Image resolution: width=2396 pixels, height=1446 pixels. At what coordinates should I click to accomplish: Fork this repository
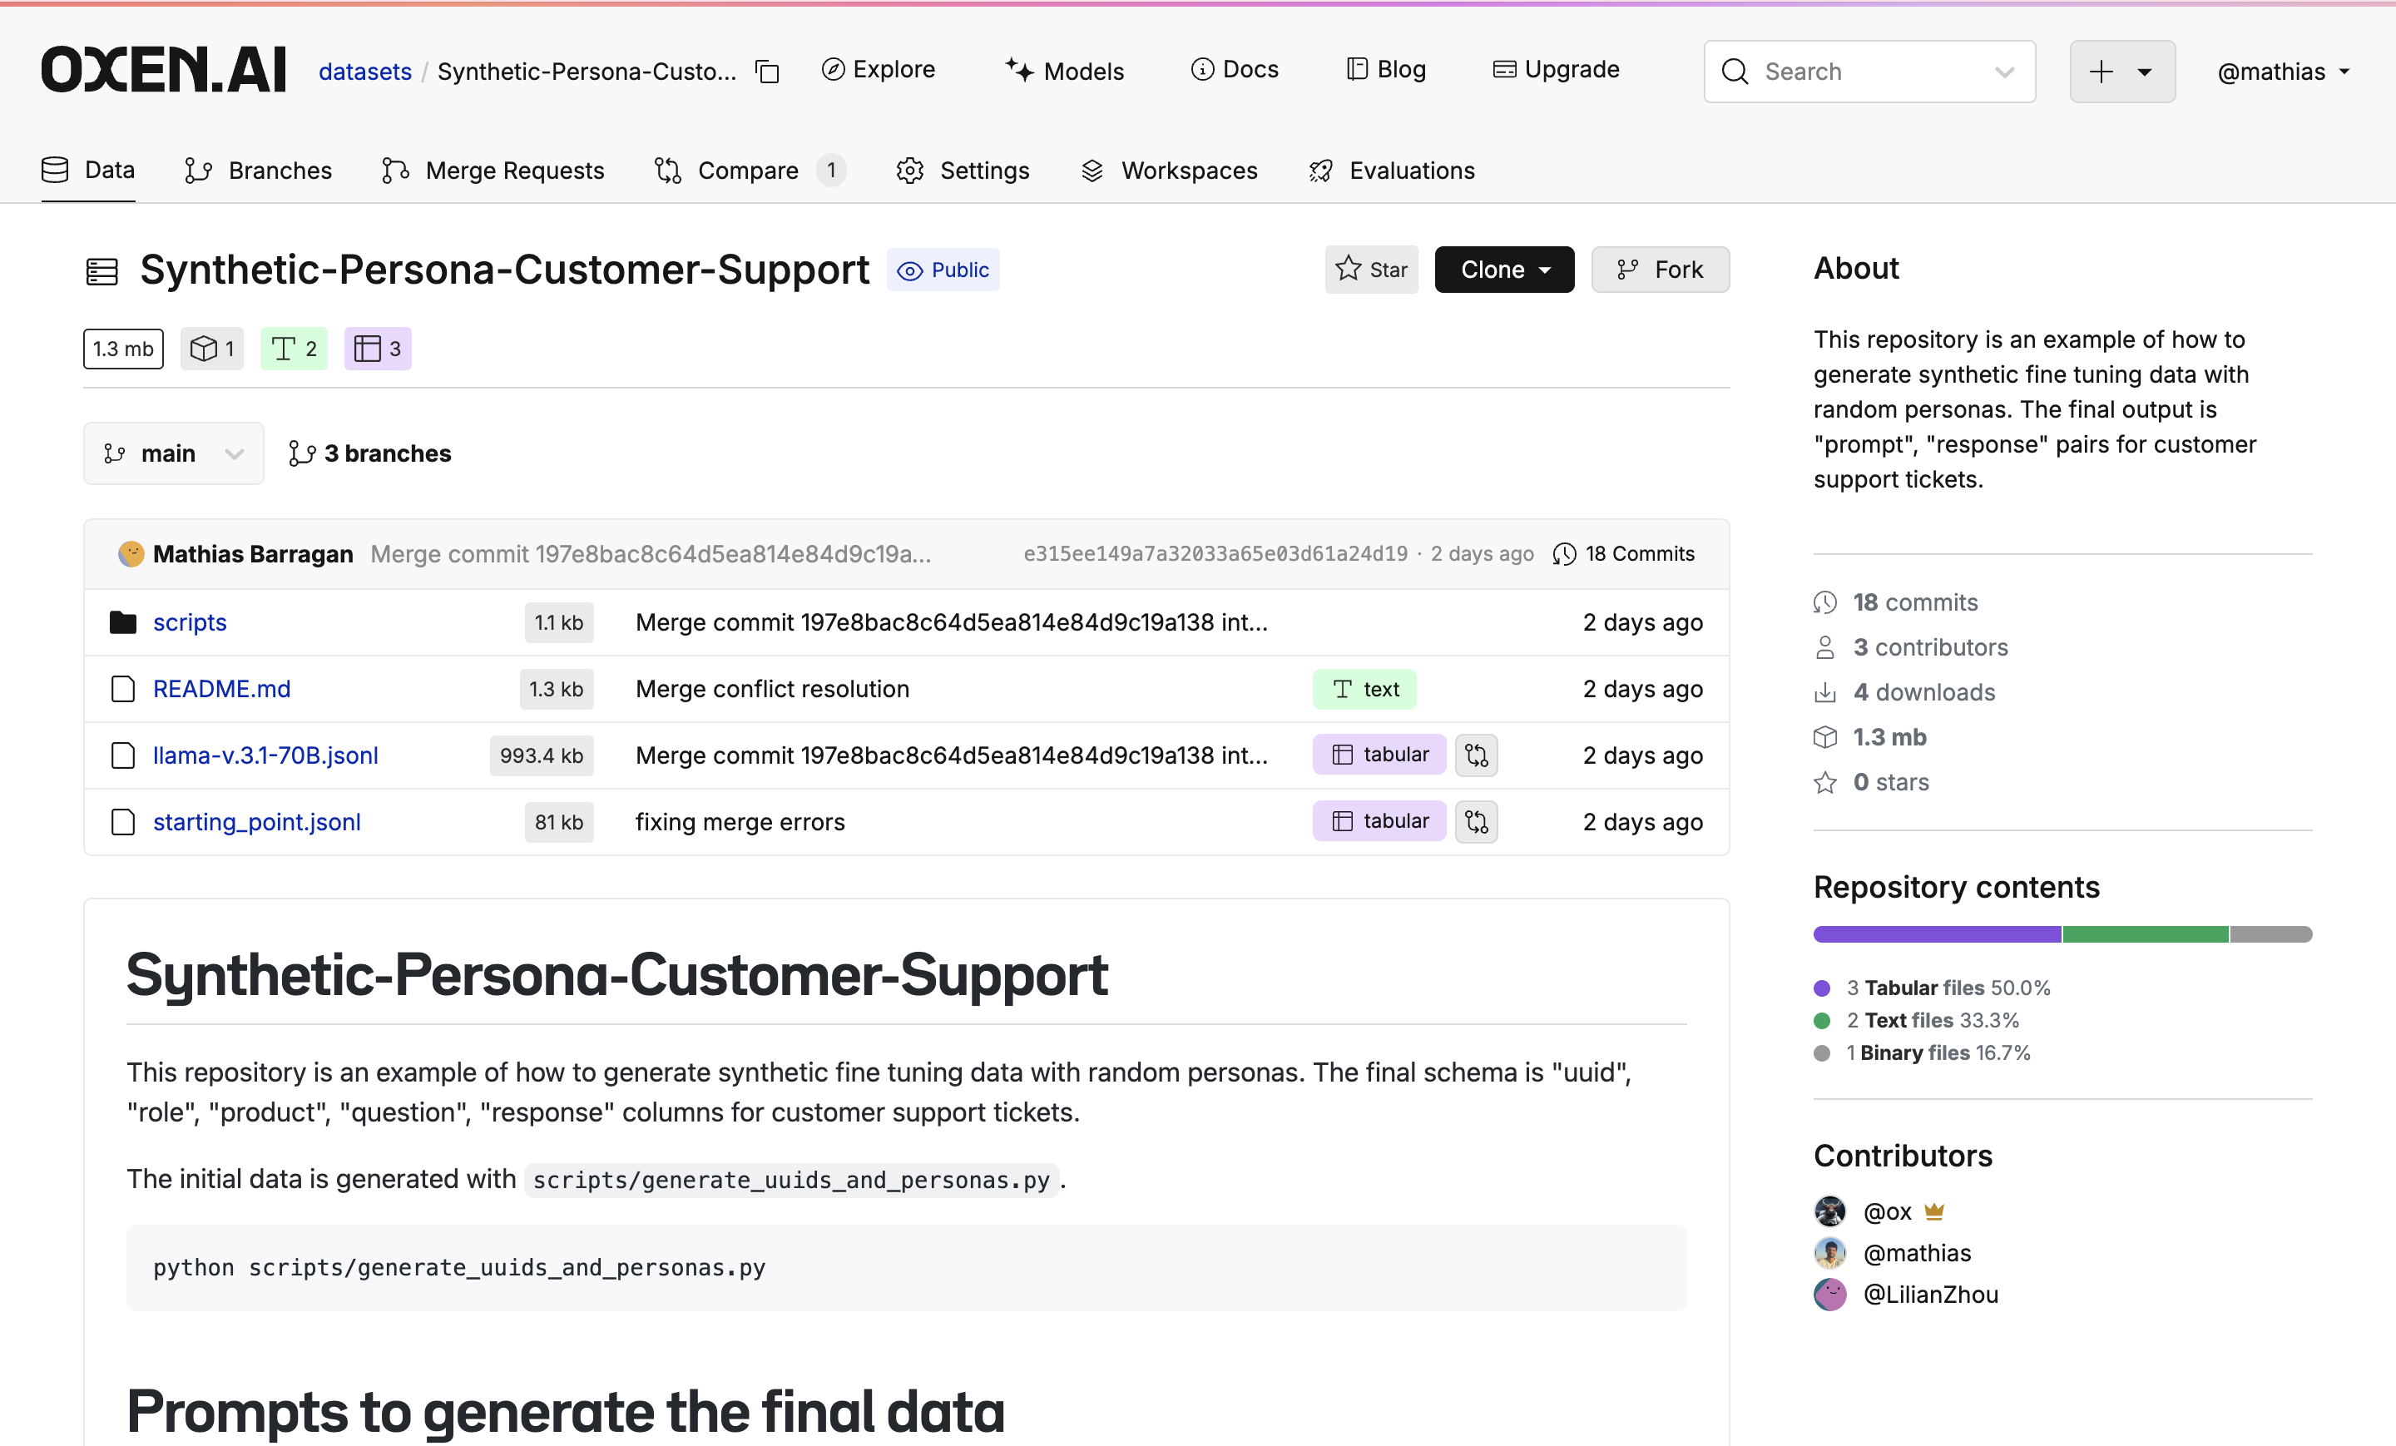point(1659,270)
